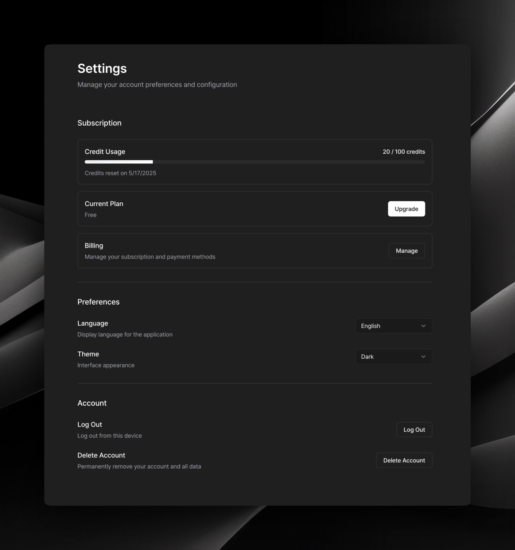Click the Upgrade plan button
The image size is (515, 550).
tap(406, 209)
